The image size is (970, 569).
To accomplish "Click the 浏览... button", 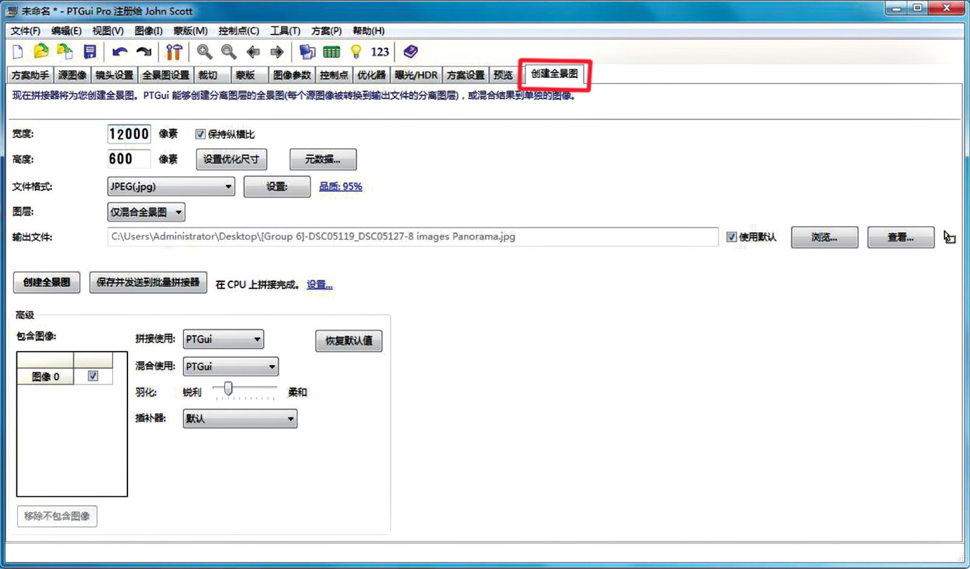I will click(824, 237).
